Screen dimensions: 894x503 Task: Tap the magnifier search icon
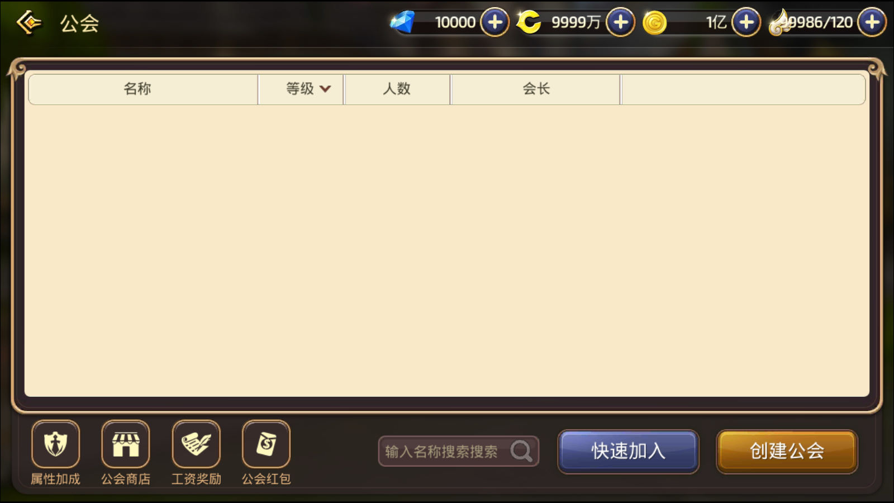521,451
